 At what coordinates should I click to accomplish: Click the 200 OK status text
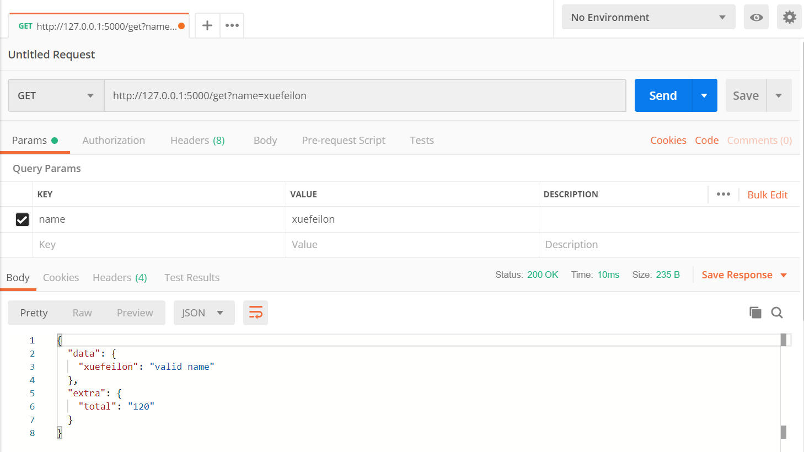[x=543, y=275]
